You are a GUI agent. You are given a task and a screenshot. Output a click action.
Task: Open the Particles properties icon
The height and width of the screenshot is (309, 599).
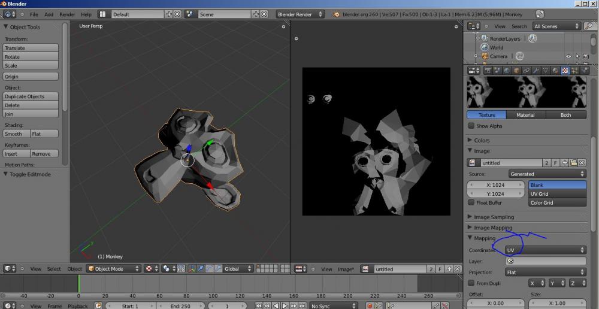tap(575, 71)
